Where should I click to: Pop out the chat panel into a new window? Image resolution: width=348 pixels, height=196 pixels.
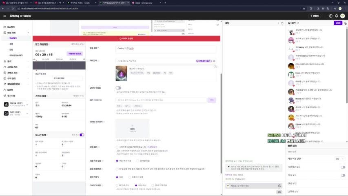click(282, 23)
